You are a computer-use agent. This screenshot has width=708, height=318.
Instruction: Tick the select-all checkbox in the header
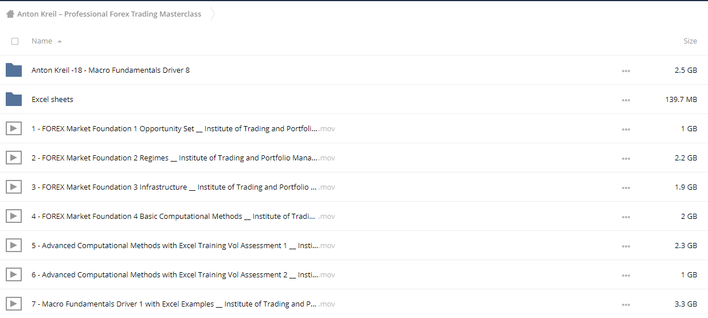[x=15, y=41]
